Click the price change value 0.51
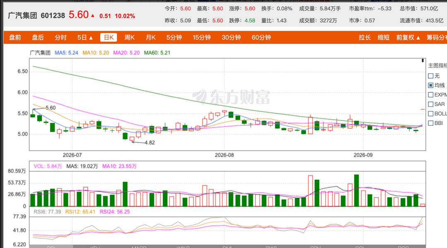This screenshot has height=248, width=447. [x=105, y=16]
